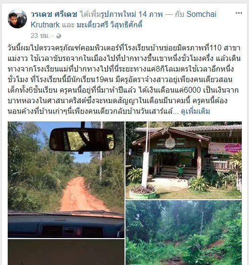This screenshot has height=265, width=249.
Task: Open profile link วรเดช ศรีเดช
Action: [54, 14]
